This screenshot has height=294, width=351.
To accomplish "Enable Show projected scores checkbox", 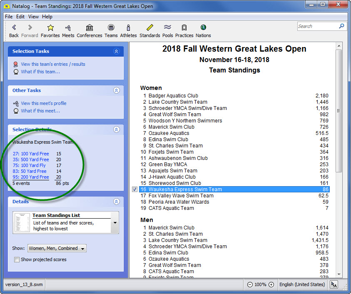I will (x=17, y=260).
